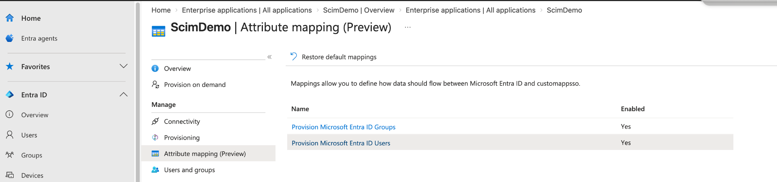Screen dimensions: 777x182
Task: Collapse the Entra ID section chevron
Action: pos(124,94)
